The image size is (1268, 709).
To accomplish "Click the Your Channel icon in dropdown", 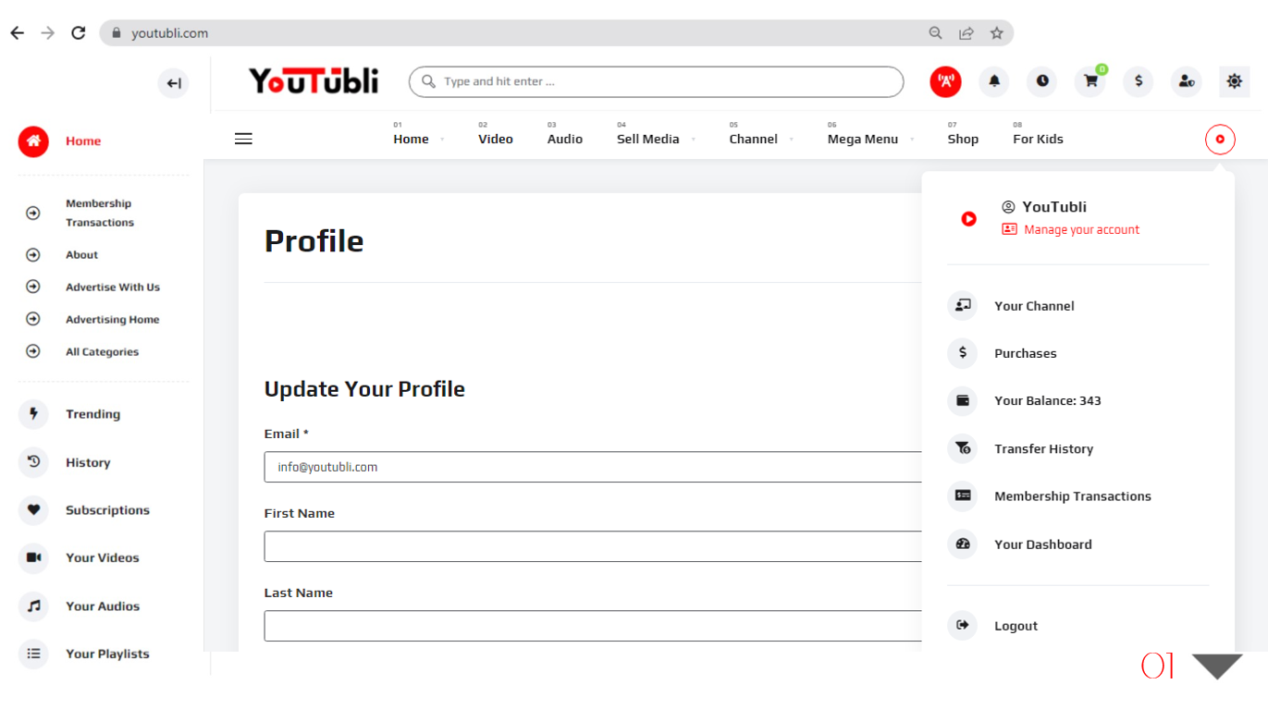I will tap(963, 305).
